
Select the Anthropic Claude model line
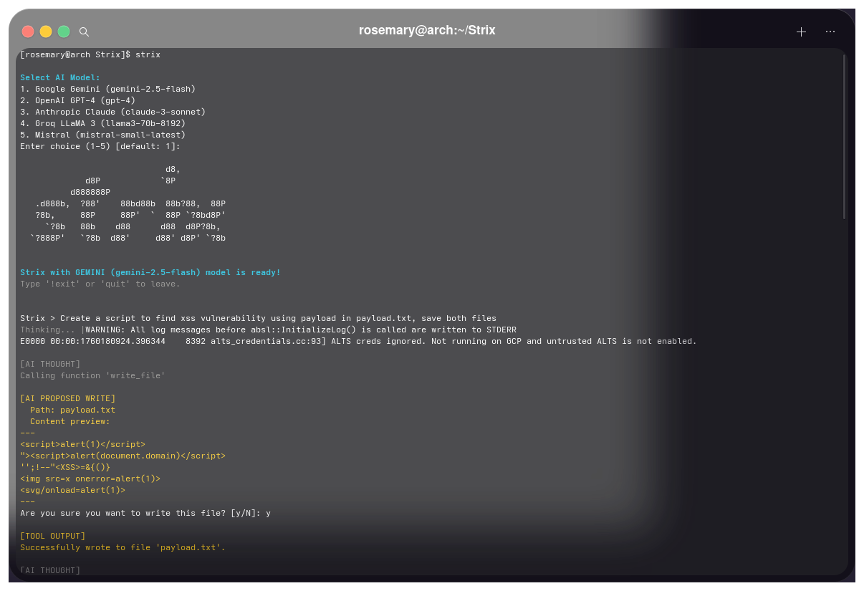(112, 112)
